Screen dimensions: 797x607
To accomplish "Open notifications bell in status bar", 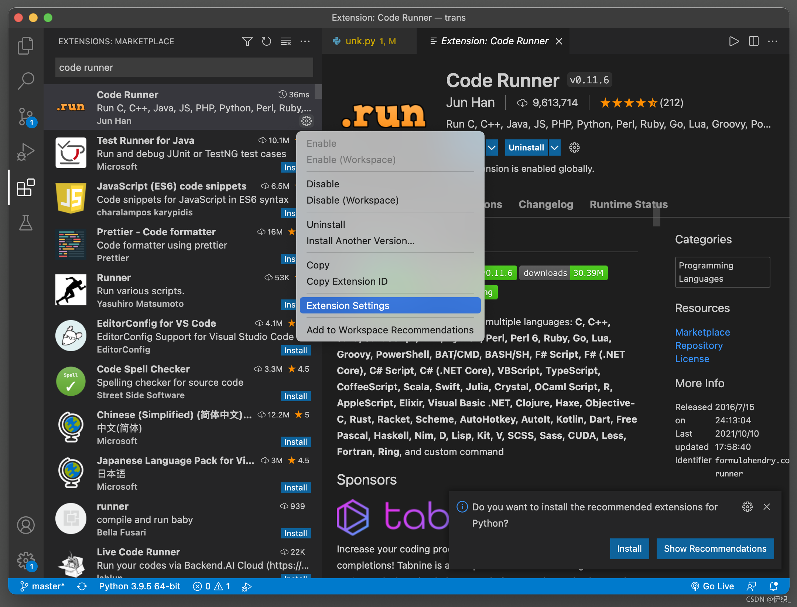I will coord(773,586).
